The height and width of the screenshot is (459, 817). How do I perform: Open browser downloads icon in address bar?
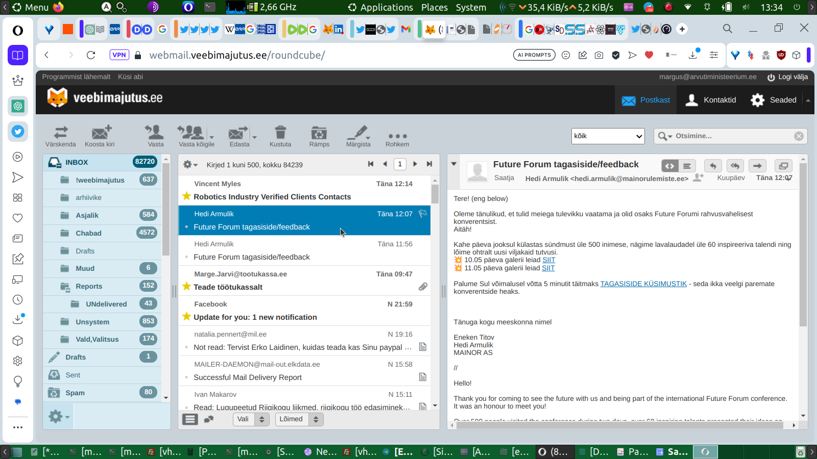point(693,55)
